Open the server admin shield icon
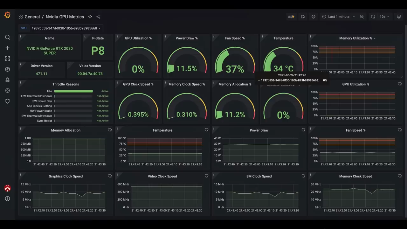This screenshot has width=407, height=229. pyautogui.click(x=7, y=101)
